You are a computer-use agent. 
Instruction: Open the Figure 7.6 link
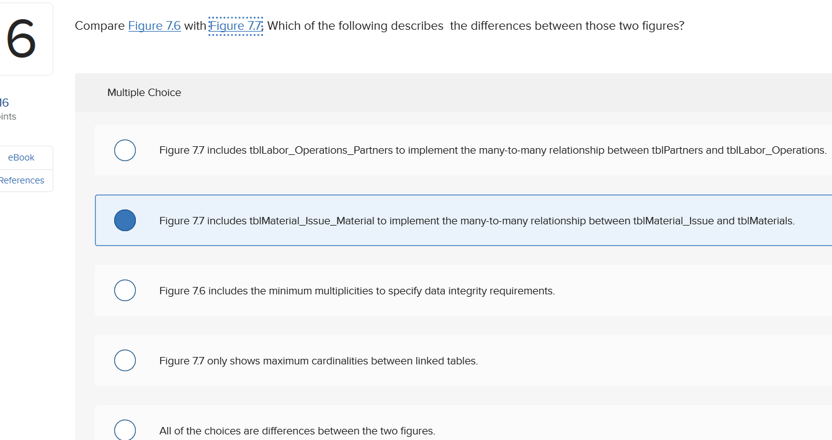154,25
